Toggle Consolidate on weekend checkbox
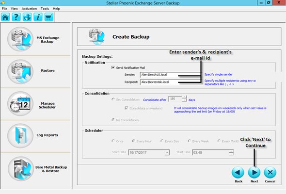 tap(126, 108)
